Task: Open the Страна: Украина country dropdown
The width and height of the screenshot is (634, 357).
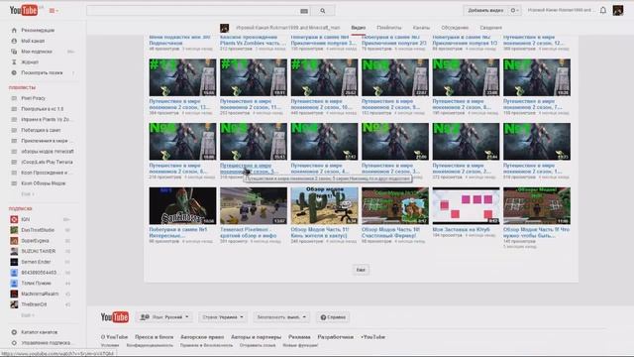Action: pos(223,317)
